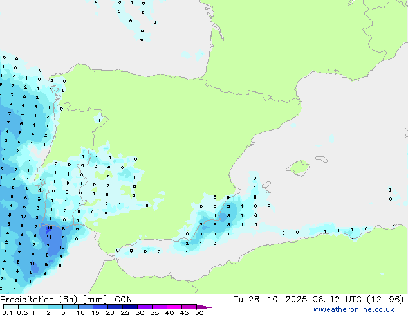Image resolution: width=408 pixels, height=315 pixels.
Task: Click the "45" legend scale label
Action: tap(184, 312)
